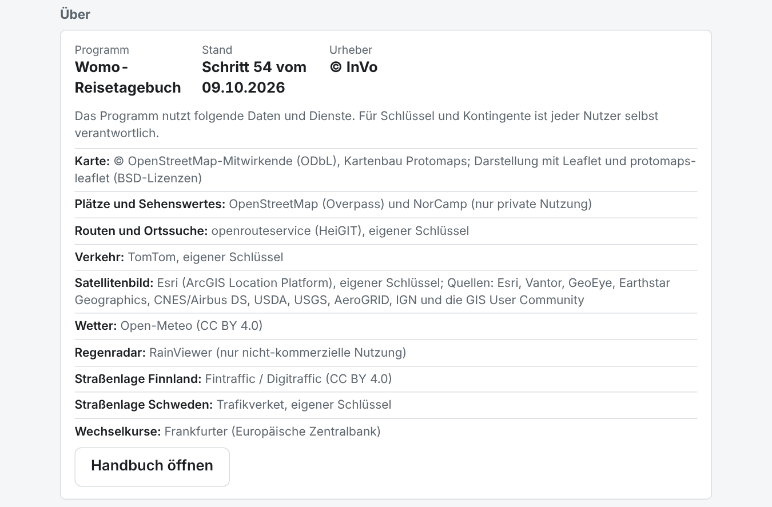Click the Urheber label

click(x=351, y=50)
